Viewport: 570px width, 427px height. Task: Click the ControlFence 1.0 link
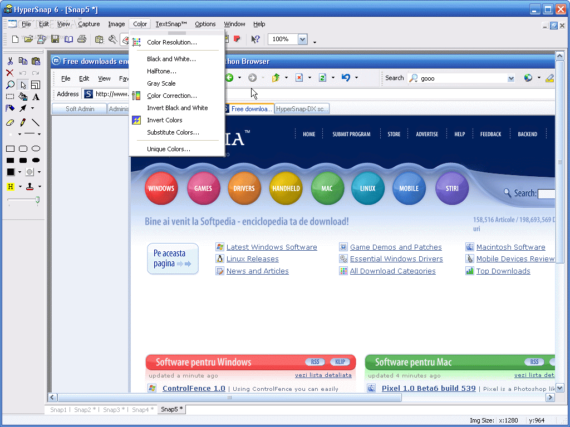click(194, 389)
